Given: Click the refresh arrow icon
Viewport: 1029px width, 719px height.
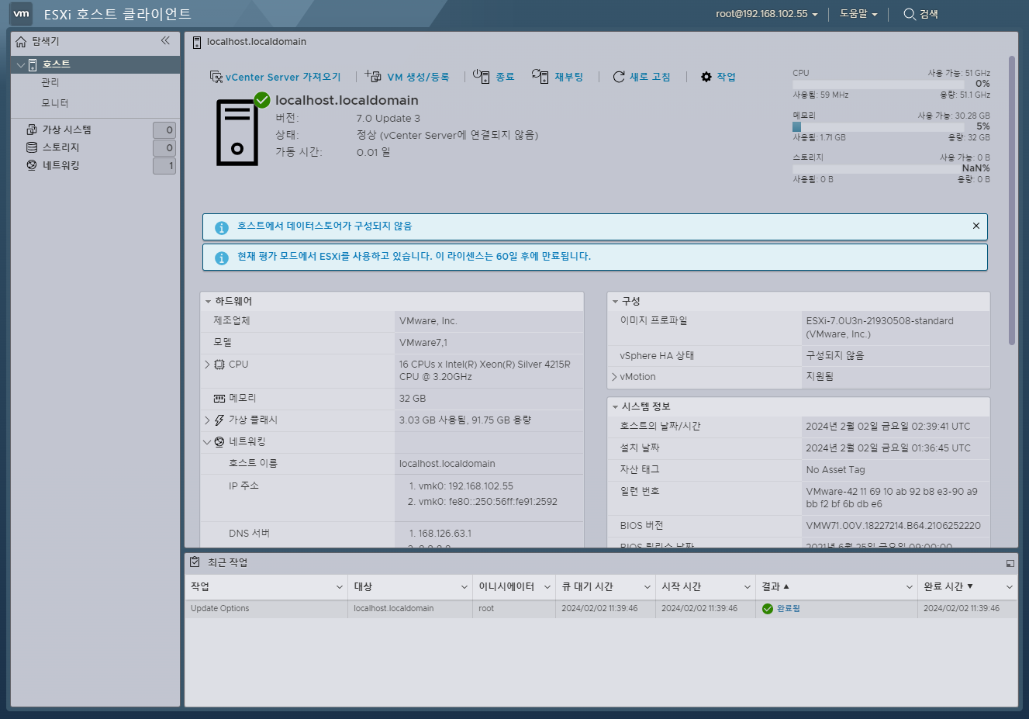Looking at the screenshot, I should [x=619, y=77].
